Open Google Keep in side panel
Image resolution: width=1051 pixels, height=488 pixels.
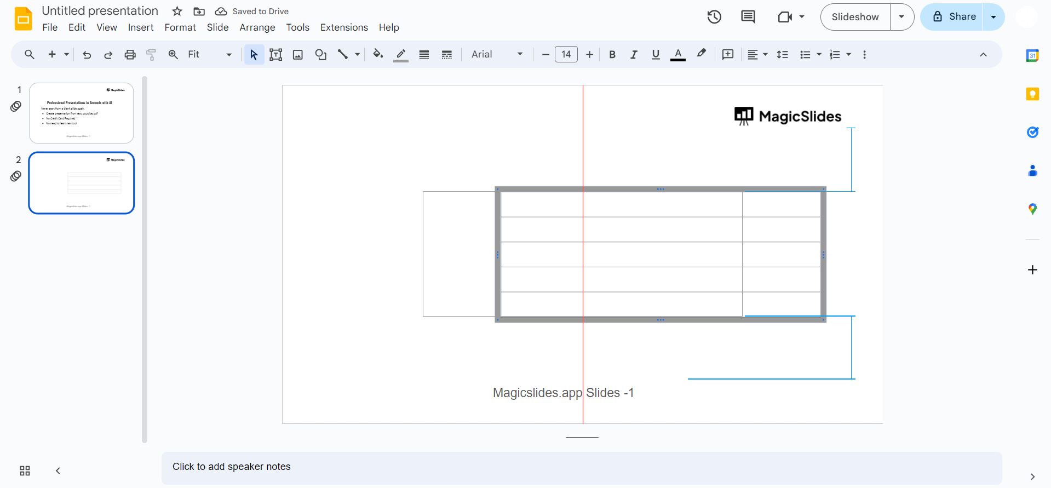[1032, 94]
